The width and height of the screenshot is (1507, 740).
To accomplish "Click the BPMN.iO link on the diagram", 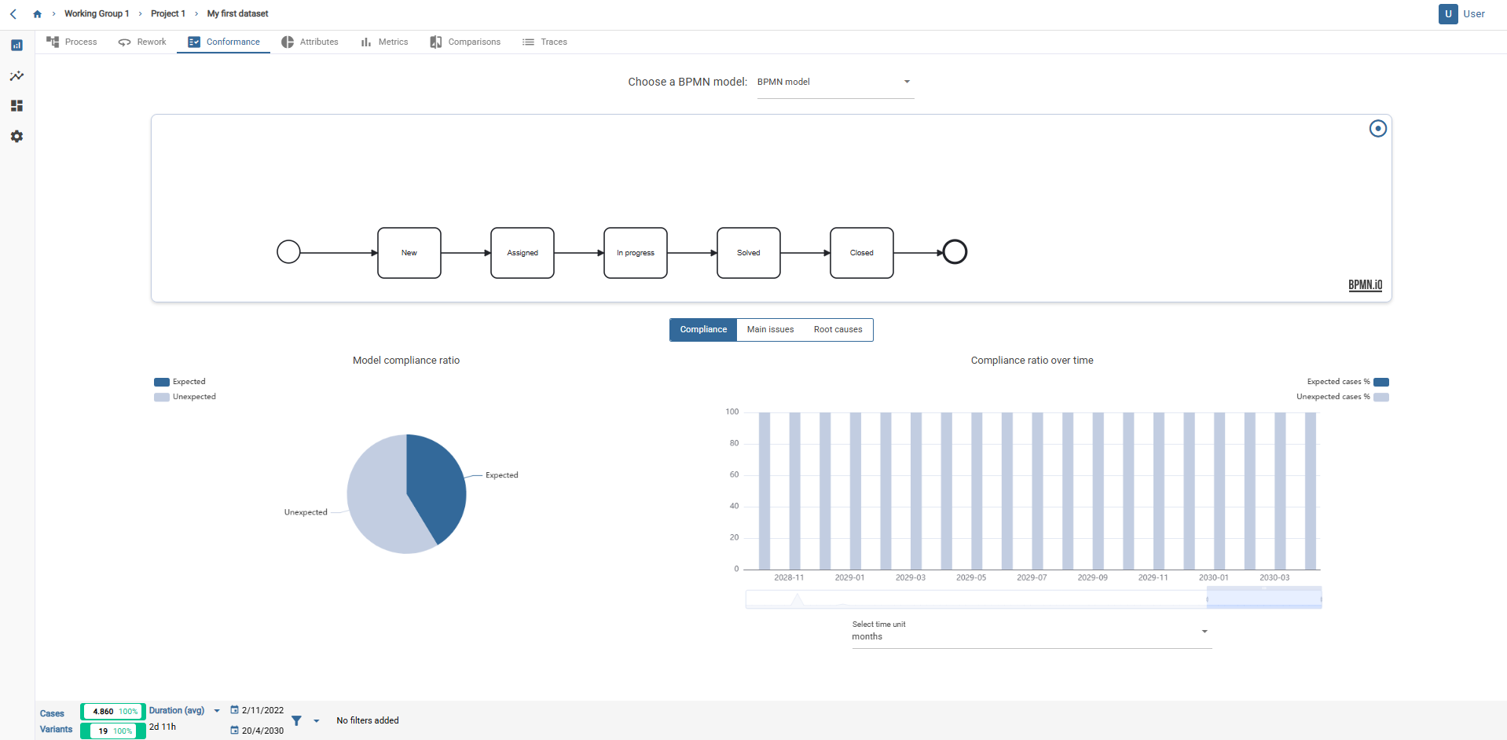I will click(1364, 284).
